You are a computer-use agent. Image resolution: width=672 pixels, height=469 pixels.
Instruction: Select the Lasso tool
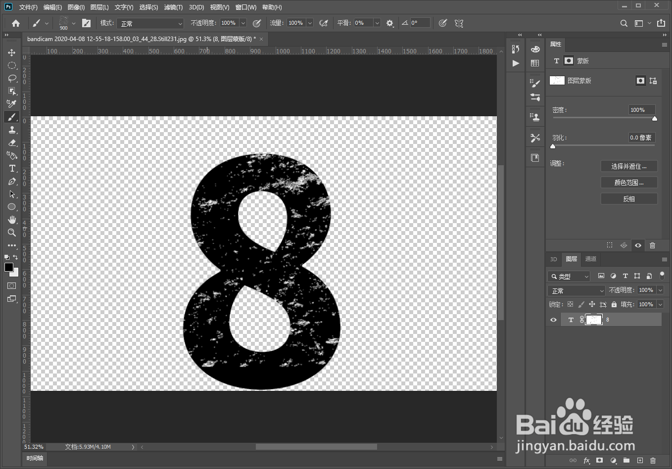coord(12,78)
